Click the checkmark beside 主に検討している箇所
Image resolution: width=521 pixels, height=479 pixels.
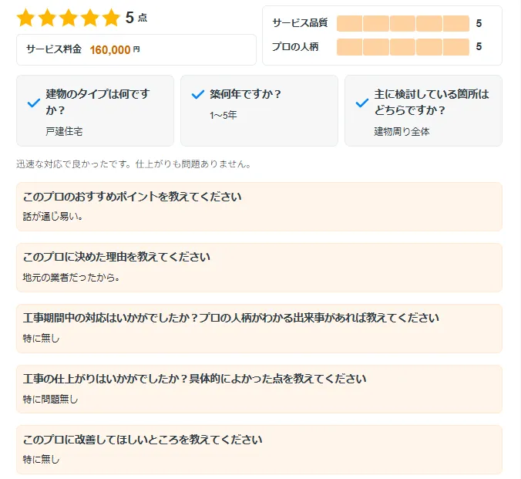[362, 103]
